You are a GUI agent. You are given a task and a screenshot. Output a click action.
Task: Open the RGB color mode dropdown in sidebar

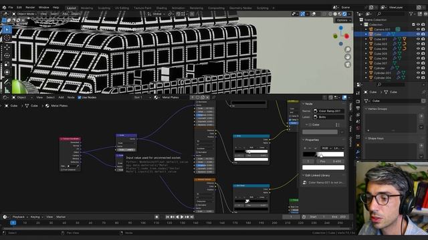tap(326, 148)
